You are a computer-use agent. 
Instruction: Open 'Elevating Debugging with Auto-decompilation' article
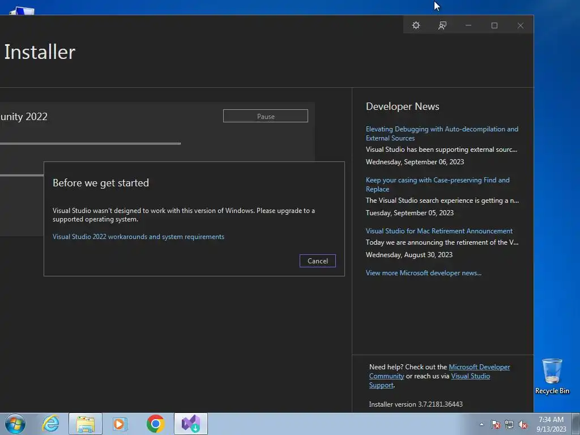pos(442,134)
